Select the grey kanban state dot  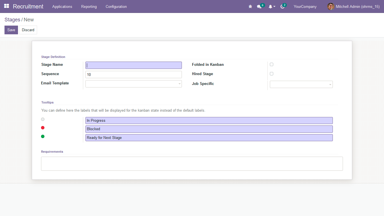click(x=43, y=119)
